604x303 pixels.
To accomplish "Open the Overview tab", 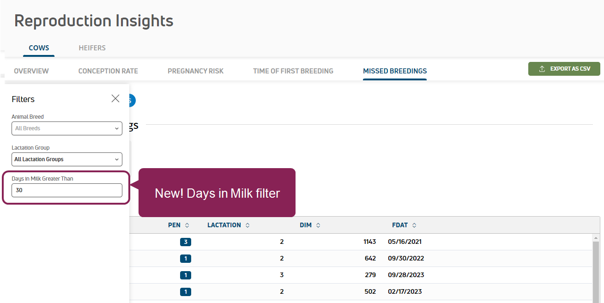I will coord(31,71).
